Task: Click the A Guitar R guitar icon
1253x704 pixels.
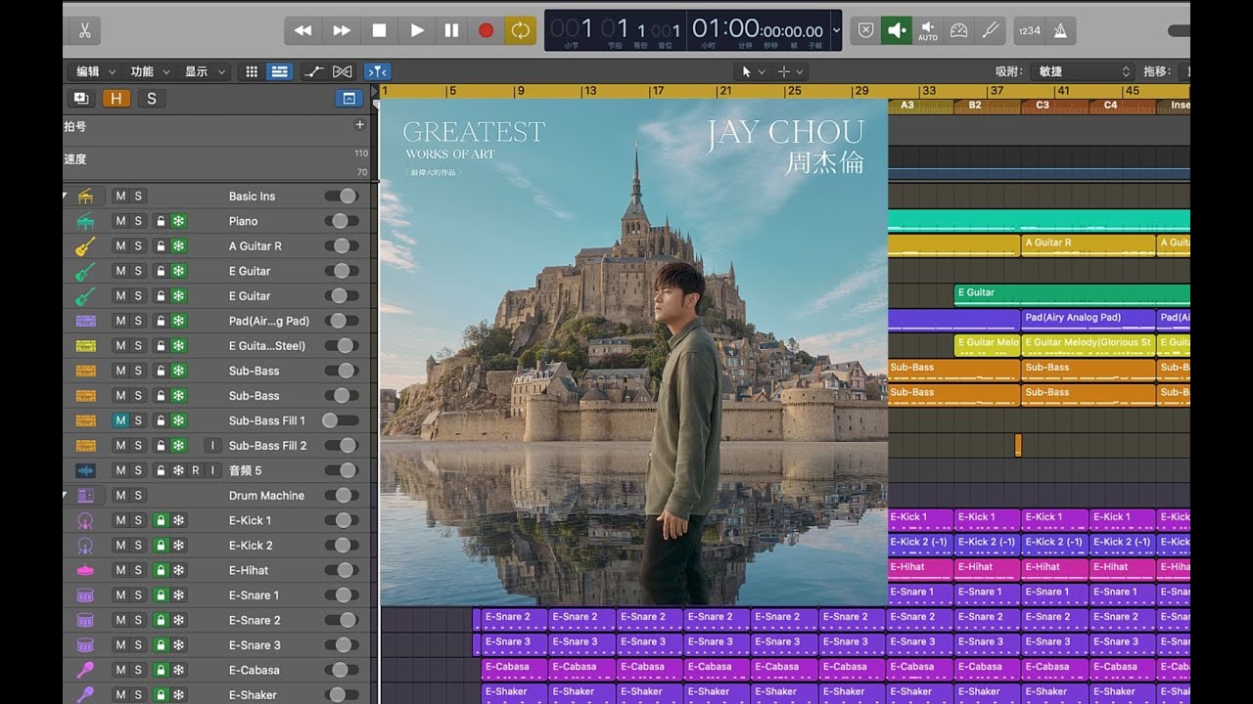Action: point(85,246)
